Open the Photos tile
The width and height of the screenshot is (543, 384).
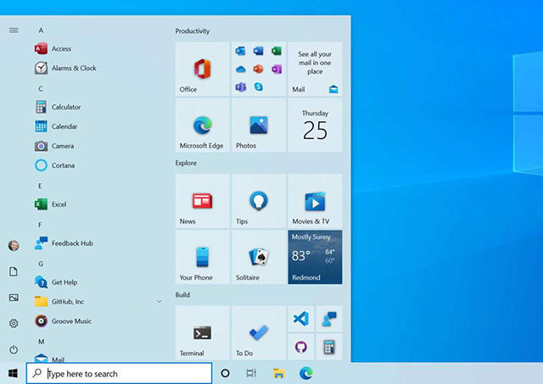(259, 125)
